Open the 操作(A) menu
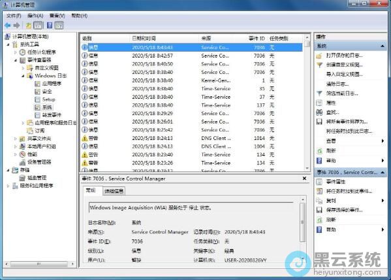 [x=35, y=16]
